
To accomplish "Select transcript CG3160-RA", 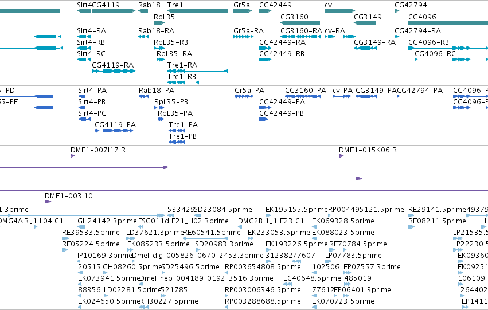I will pyautogui.click(x=300, y=37).
